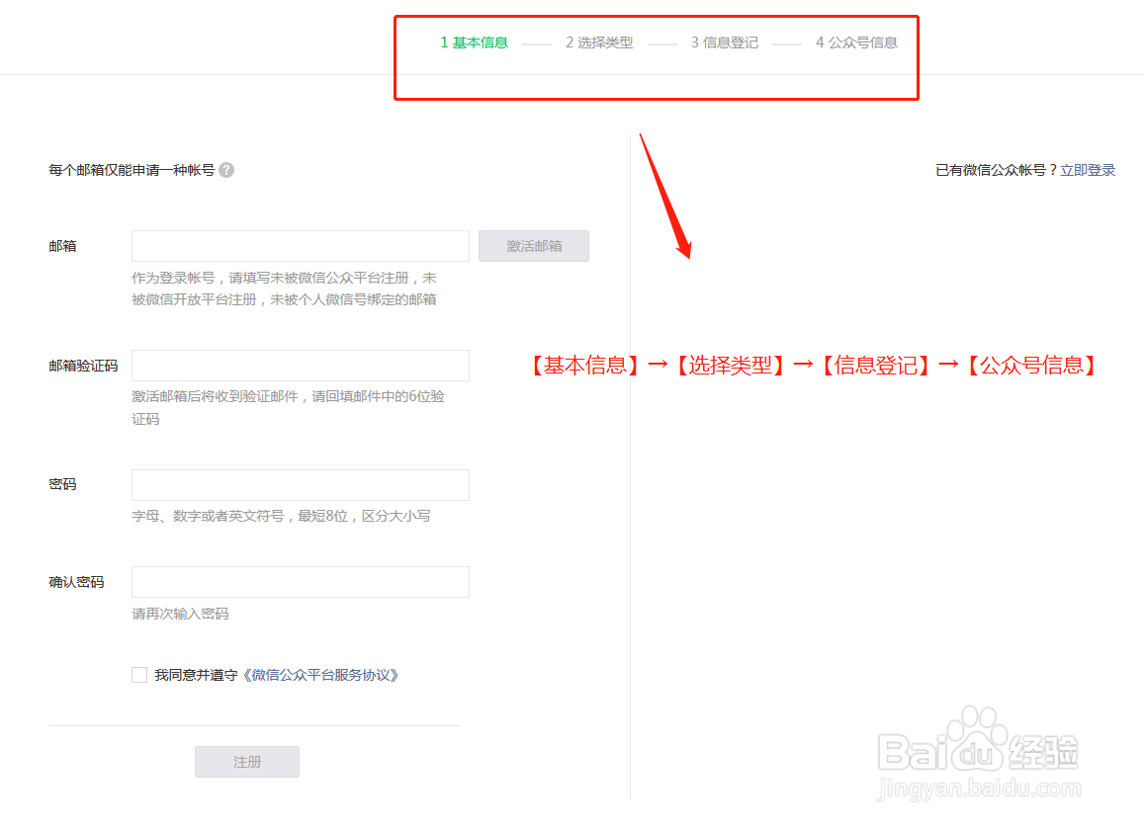
Task: Select the text 每个邮箱仅能申请一种帐号
Action: click(132, 170)
